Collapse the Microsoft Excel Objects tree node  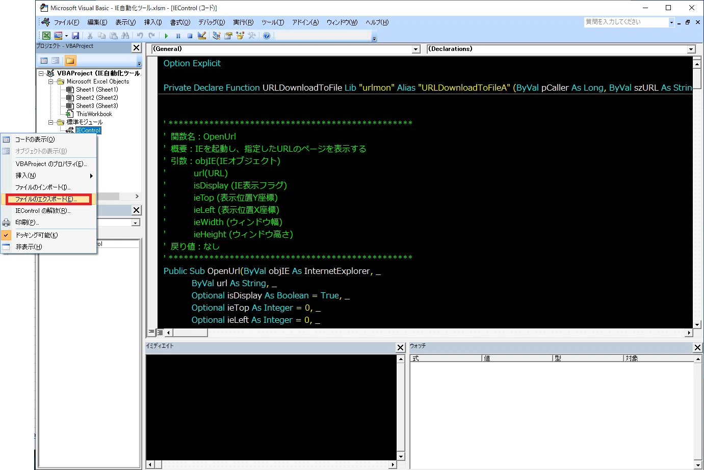51,81
